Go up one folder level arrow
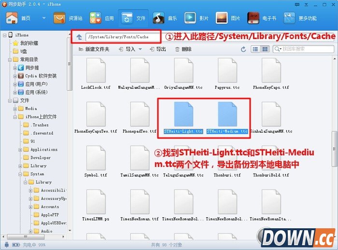 pyautogui.click(x=79, y=37)
